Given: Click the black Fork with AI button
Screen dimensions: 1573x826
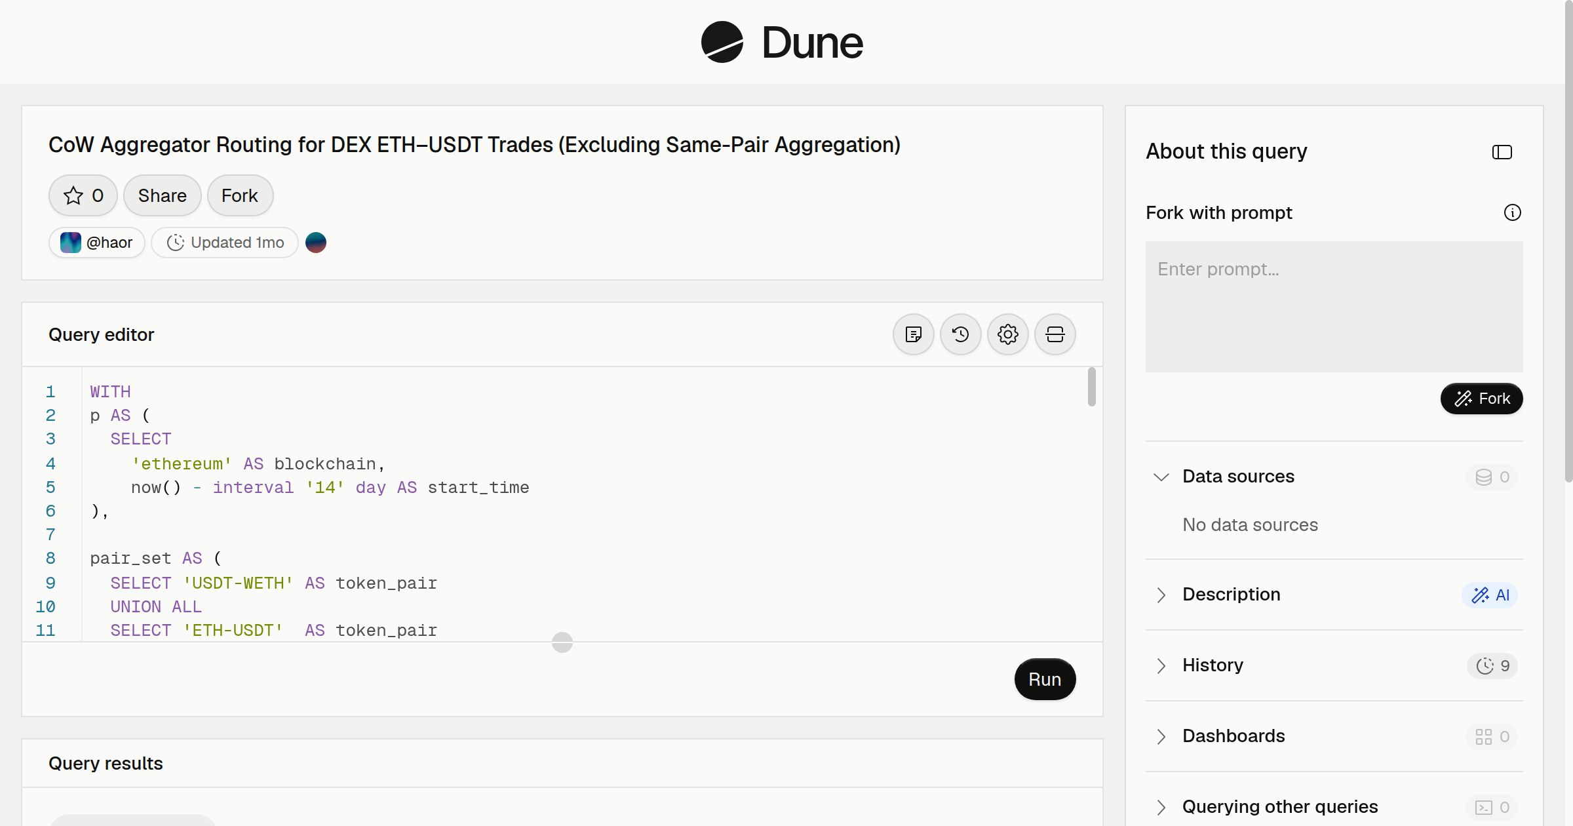Looking at the screenshot, I should [1481, 399].
